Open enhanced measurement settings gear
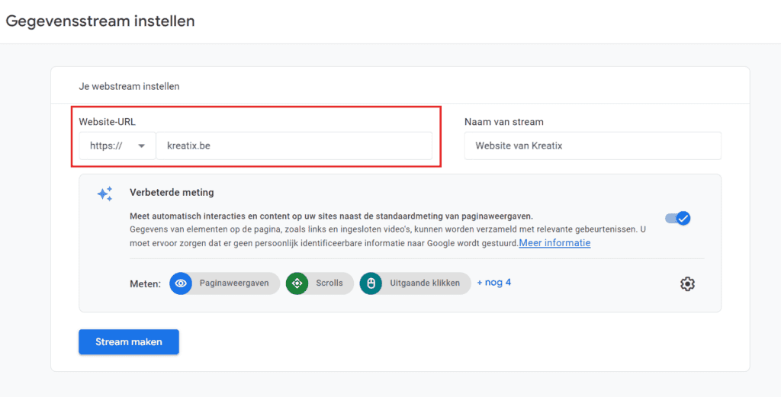Image resolution: width=781 pixels, height=397 pixels. [x=687, y=284]
